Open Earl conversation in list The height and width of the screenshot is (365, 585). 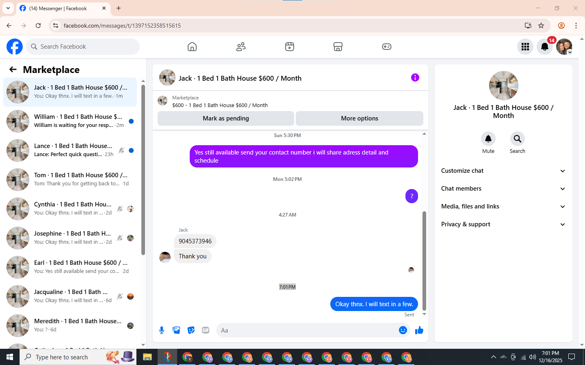tap(70, 267)
